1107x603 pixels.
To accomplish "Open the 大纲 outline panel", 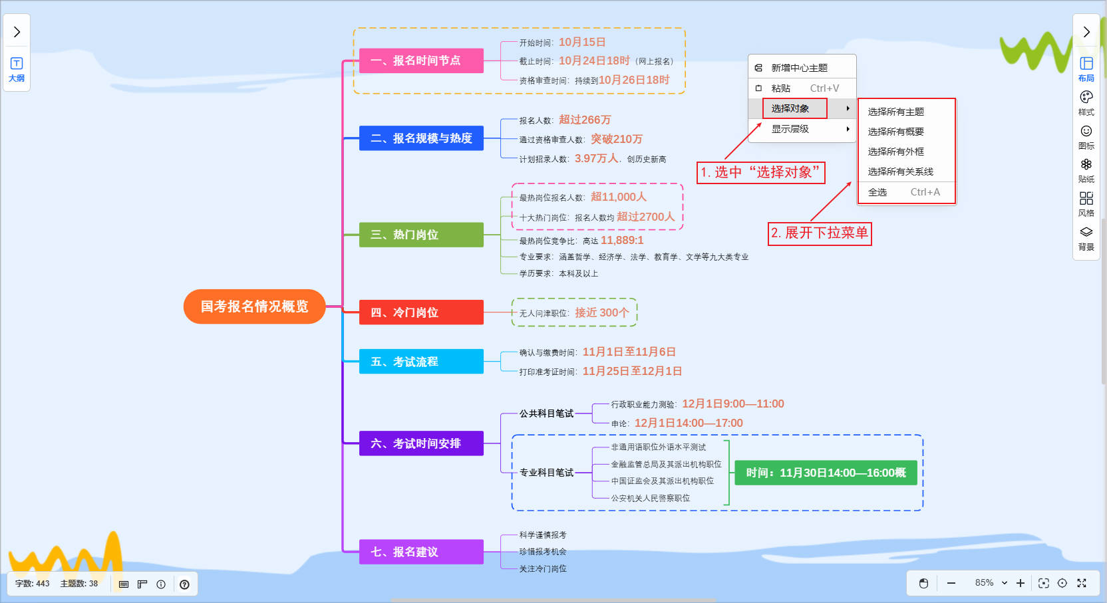I will coord(17,69).
